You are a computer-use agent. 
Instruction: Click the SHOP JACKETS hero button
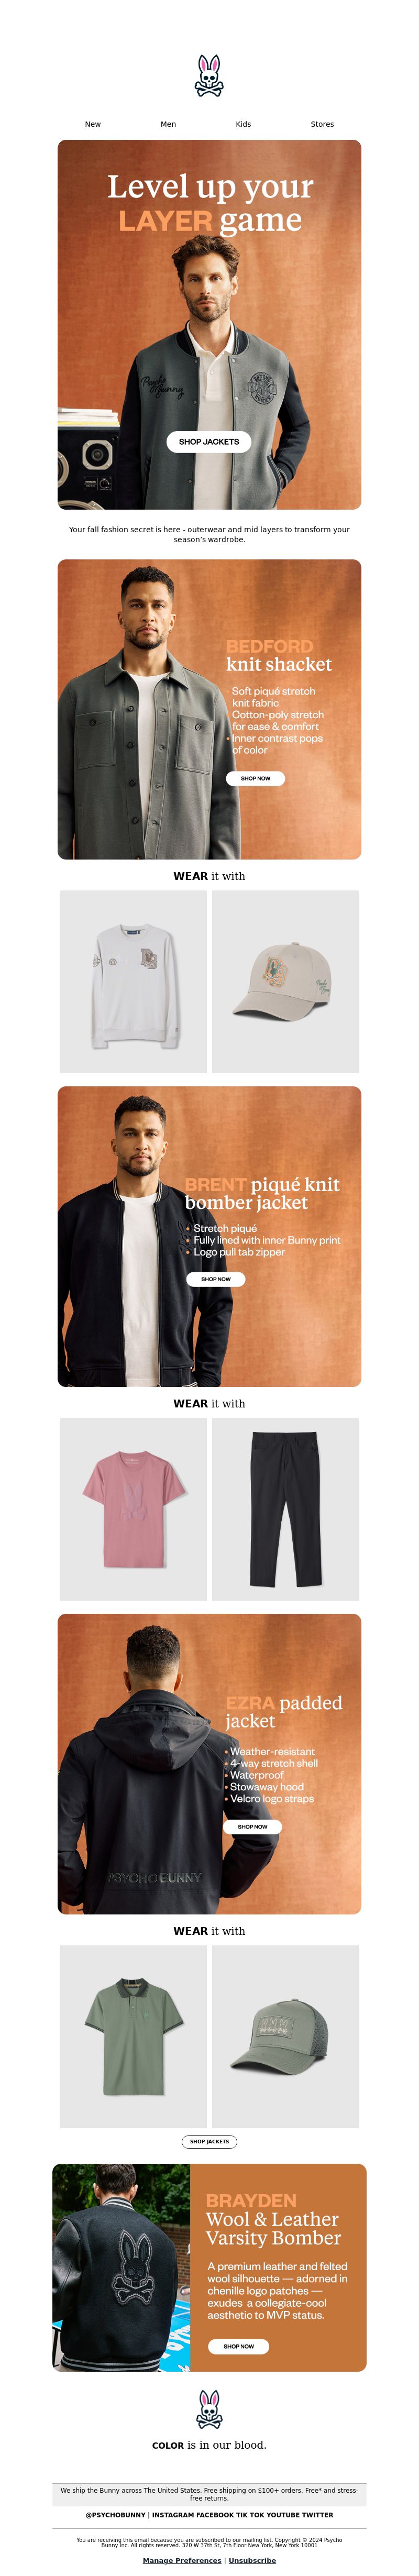pos(209,441)
